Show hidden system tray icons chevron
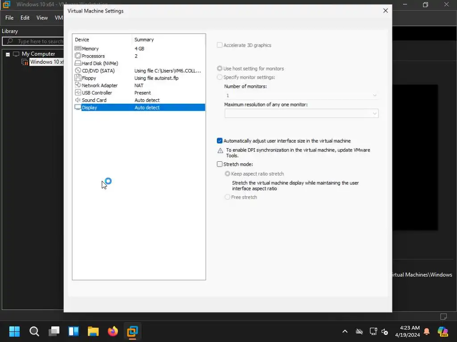The height and width of the screenshot is (342, 457). pyautogui.click(x=345, y=331)
